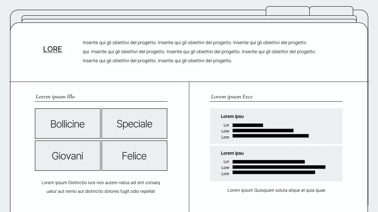This screenshot has height=212, width=378.
Task: Click the 'Lorem ipsum Quisquam' caption text
Action: [276, 190]
